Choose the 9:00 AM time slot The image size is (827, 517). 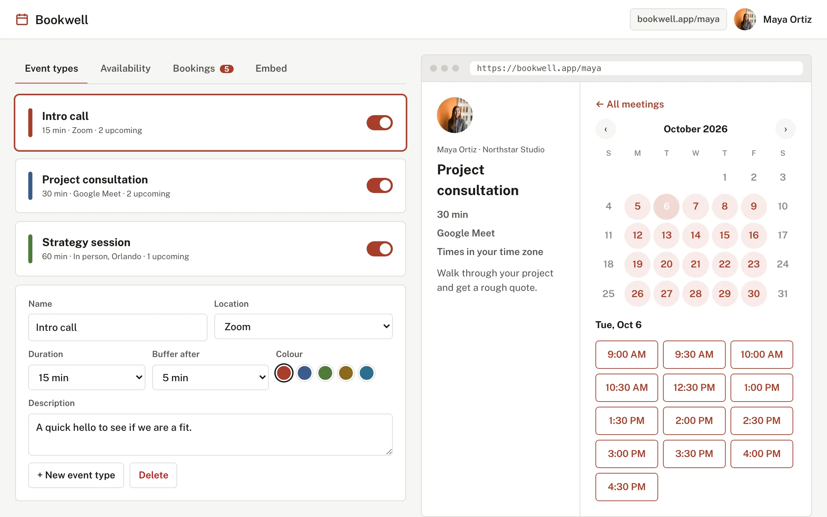pyautogui.click(x=626, y=355)
